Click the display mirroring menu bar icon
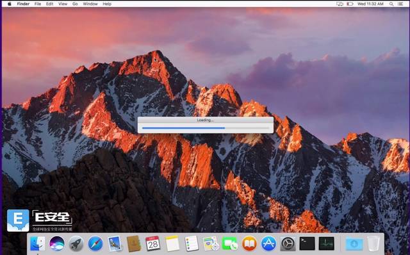Screen dimensions: 410x255 pyautogui.click(x=340, y=4)
